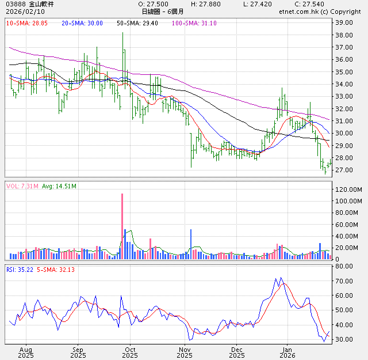Click the 120.00M volume axis label
368x360 pixels.
(x=347, y=190)
